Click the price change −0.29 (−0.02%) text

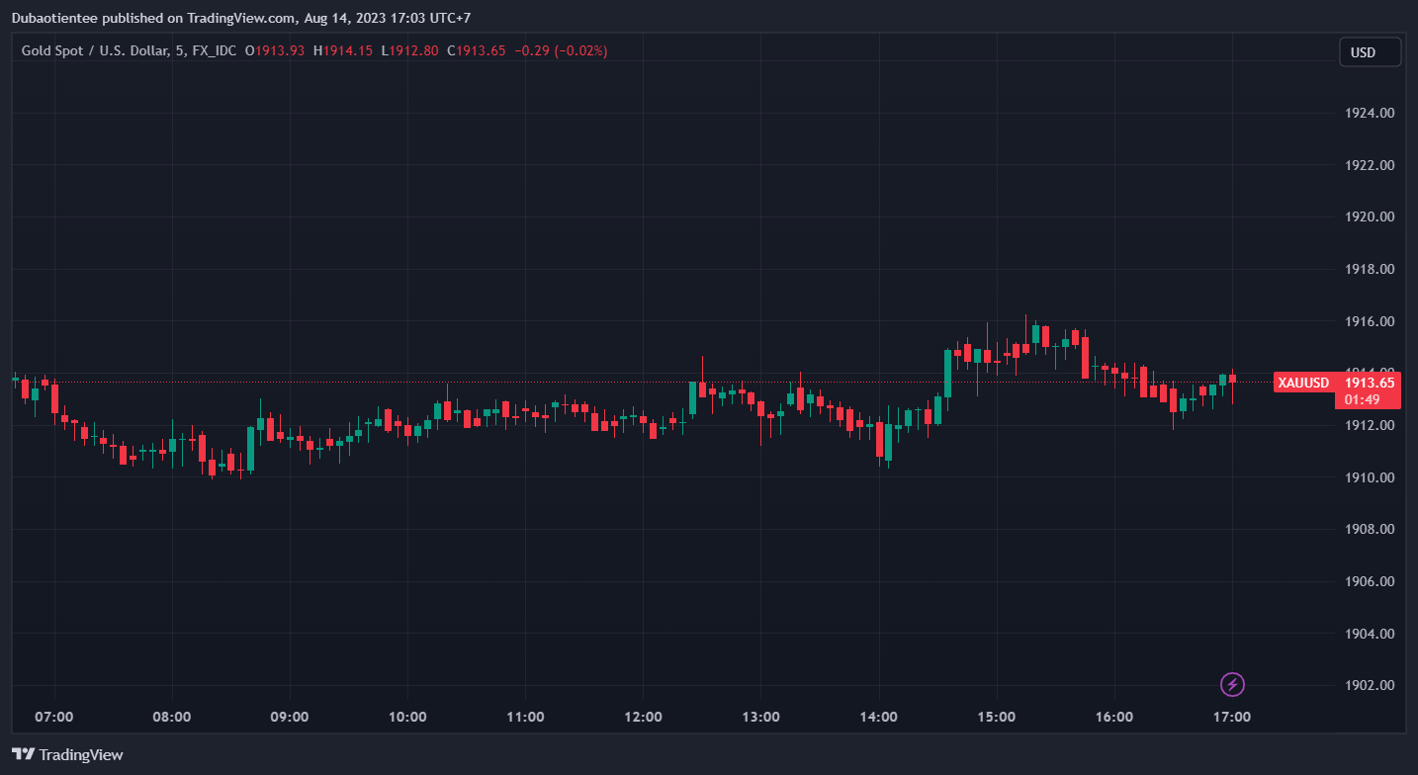tap(561, 50)
